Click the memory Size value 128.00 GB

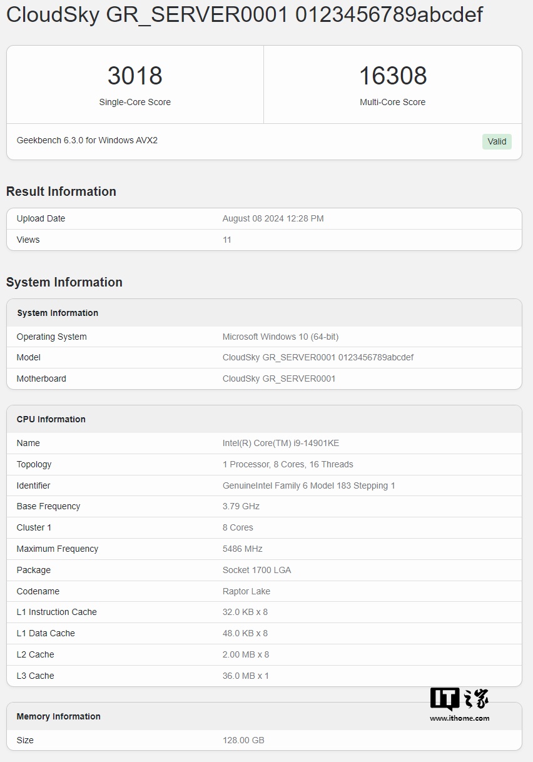click(243, 740)
